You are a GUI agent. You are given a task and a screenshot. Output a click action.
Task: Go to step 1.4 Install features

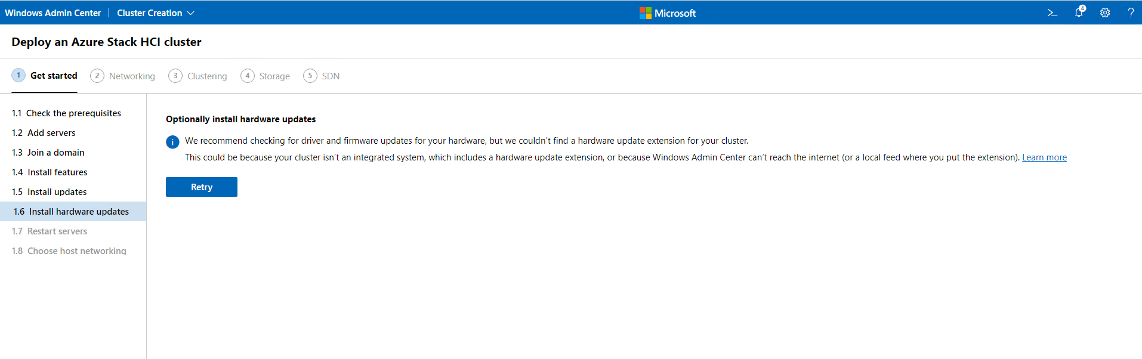[57, 172]
